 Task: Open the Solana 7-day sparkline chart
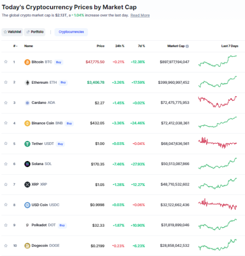[x=218, y=164]
